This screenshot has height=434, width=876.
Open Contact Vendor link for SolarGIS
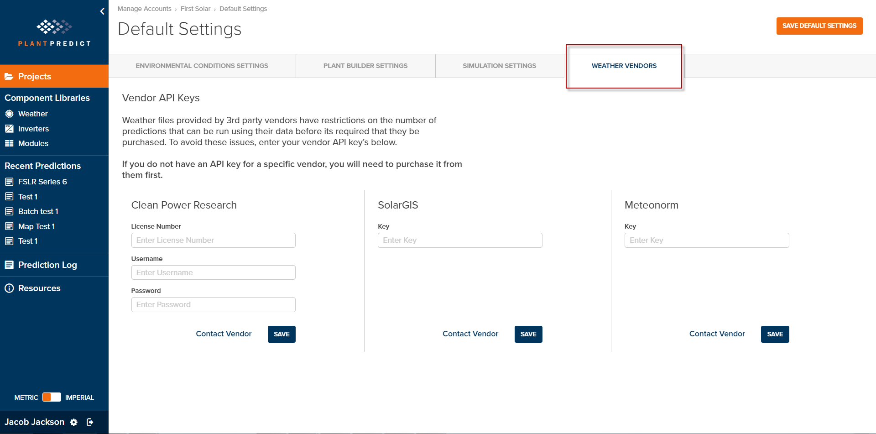point(470,334)
